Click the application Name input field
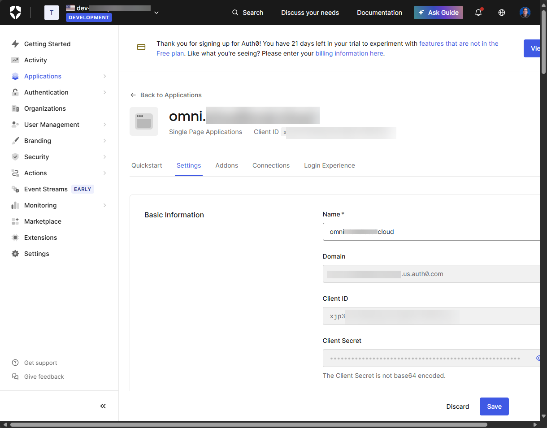547x428 pixels. pyautogui.click(x=430, y=232)
